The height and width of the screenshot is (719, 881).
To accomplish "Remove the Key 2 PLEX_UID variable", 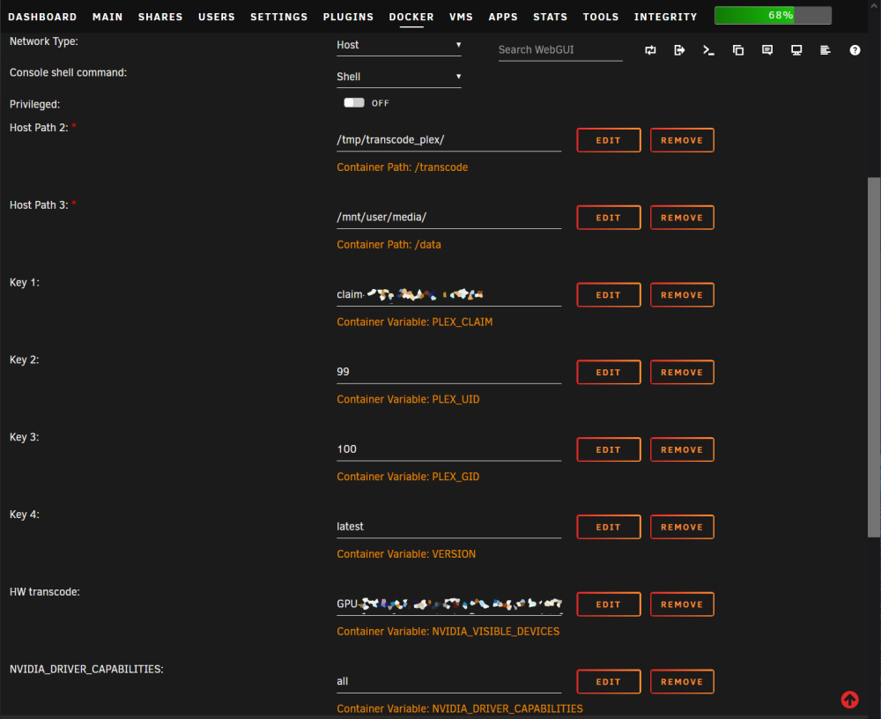I will pos(682,372).
